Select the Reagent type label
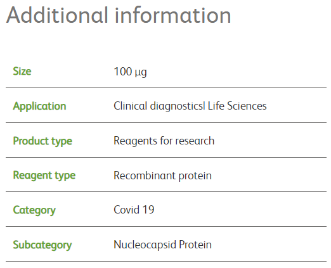The height and width of the screenshot is (268, 331). (44, 175)
